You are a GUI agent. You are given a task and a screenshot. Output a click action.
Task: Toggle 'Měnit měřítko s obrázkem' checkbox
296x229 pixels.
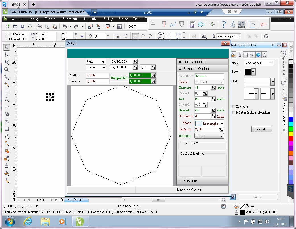234,113
